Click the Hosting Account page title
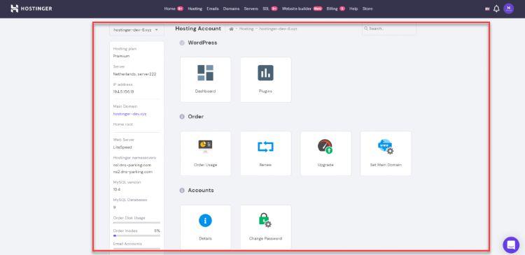 (x=198, y=29)
